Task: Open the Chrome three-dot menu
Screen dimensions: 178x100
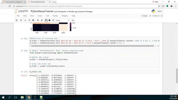Action: pyautogui.click(x=175, y=6)
